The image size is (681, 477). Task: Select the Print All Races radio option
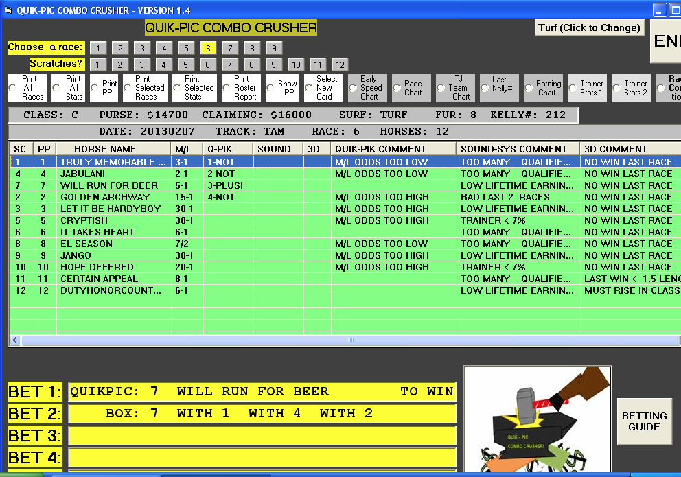click(x=13, y=88)
